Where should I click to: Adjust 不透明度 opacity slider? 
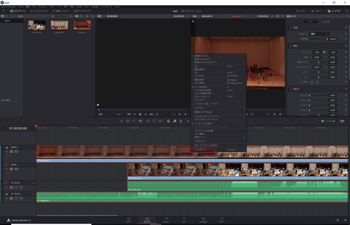tap(318, 39)
